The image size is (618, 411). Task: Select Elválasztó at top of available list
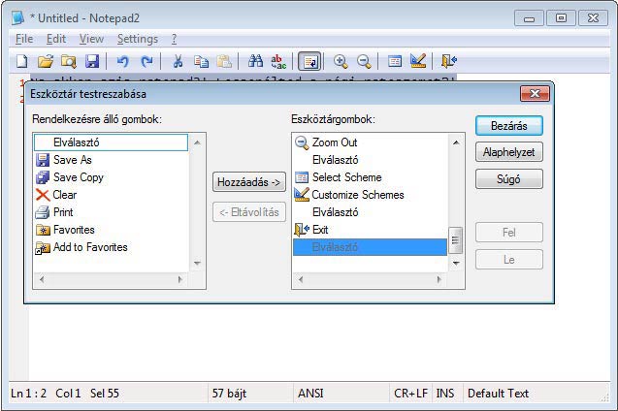tap(112, 142)
